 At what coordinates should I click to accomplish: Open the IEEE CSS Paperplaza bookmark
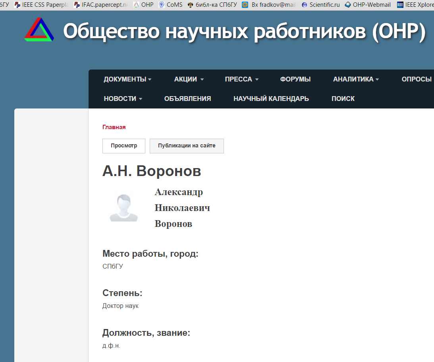pyautogui.click(x=42, y=5)
